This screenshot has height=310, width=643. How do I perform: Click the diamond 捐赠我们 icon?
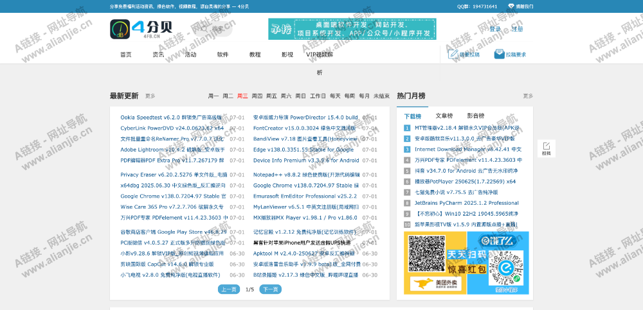point(511,6)
